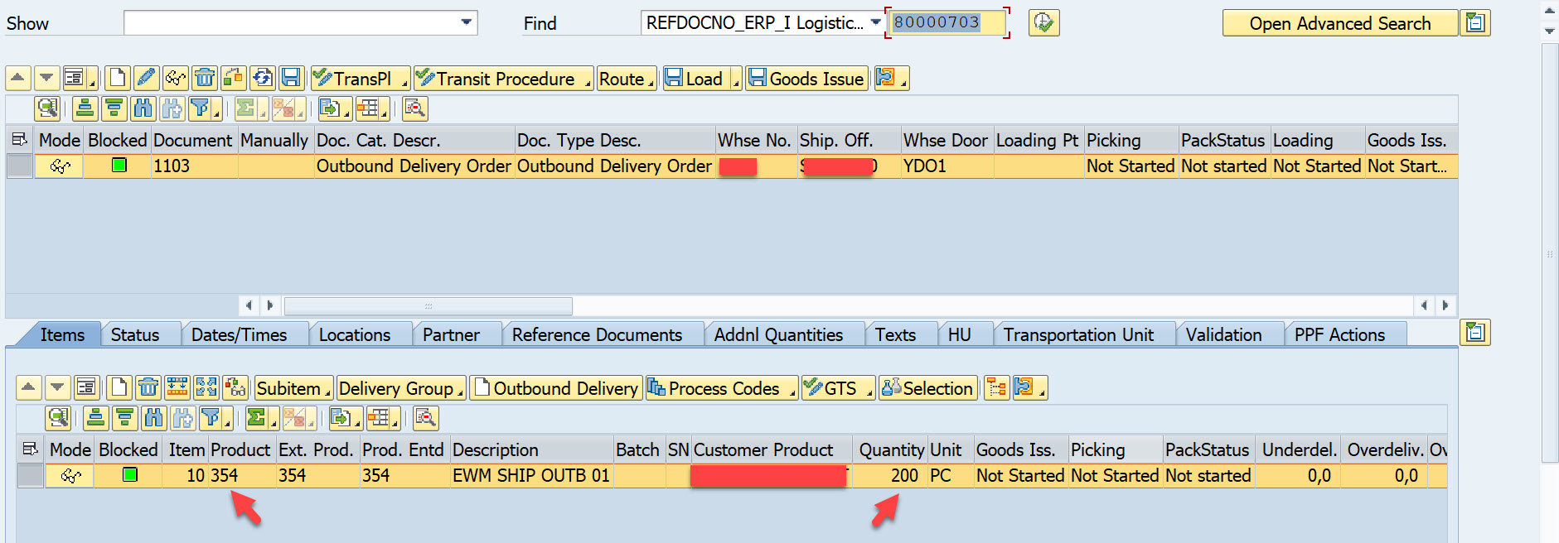Click the Quantity cell showing 200
1559x543 pixels.
click(x=889, y=475)
